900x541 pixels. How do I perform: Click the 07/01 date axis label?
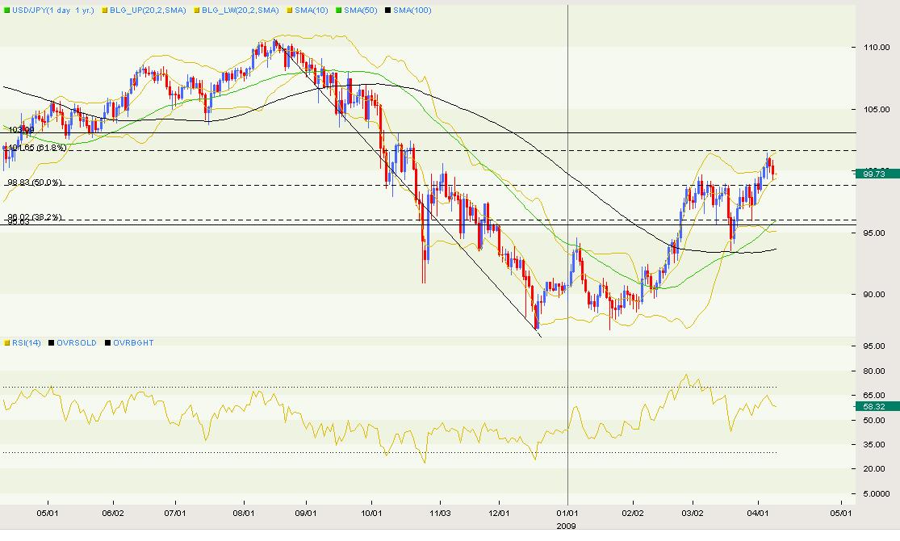click(175, 513)
